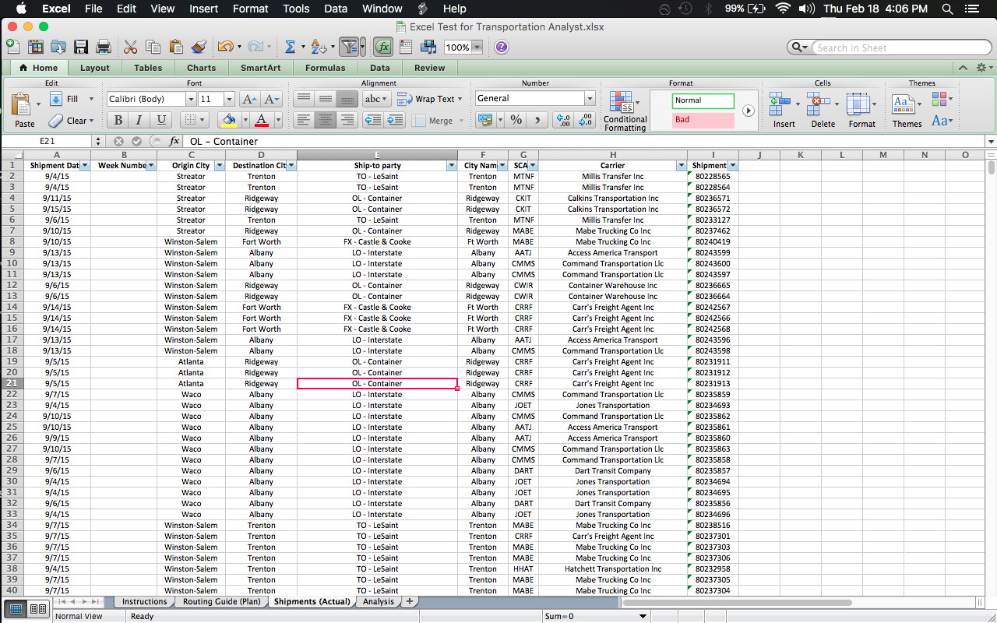997x623 pixels.
Task: Open the Toolbox icon in toolbar
Action: (x=406, y=47)
